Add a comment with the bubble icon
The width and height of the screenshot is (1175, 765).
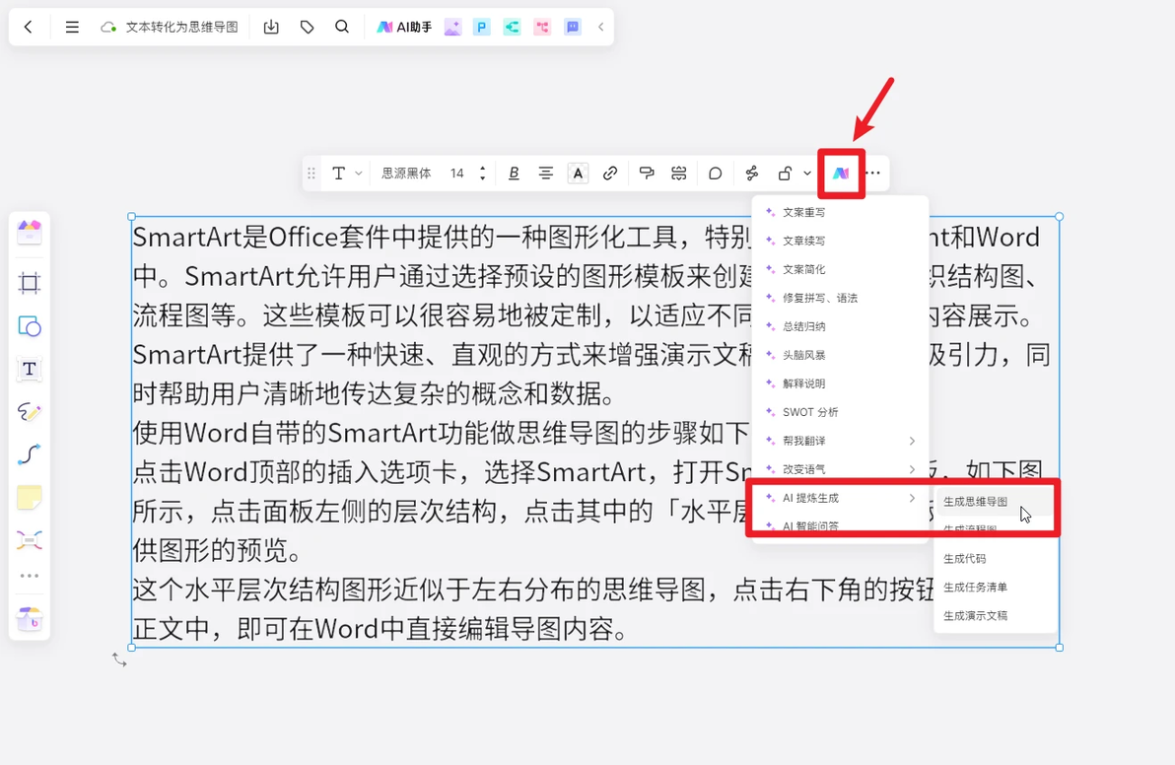[x=715, y=174]
